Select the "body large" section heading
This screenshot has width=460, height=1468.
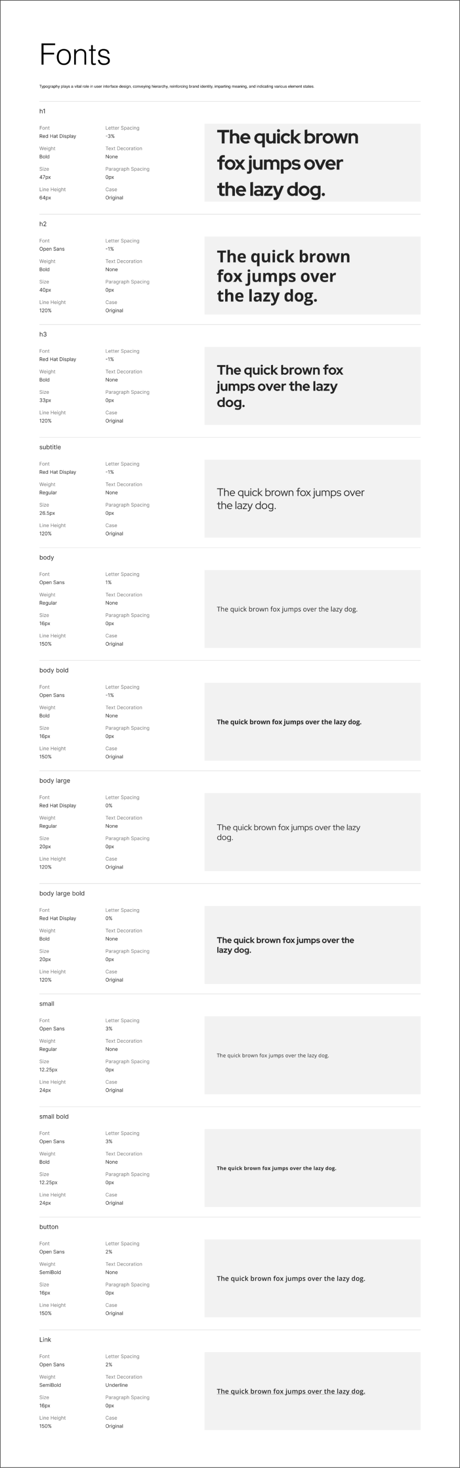pyautogui.click(x=55, y=781)
